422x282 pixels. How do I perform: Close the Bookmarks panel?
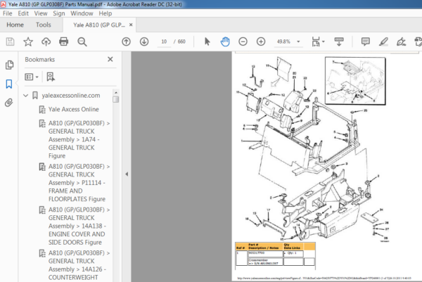tap(110, 59)
